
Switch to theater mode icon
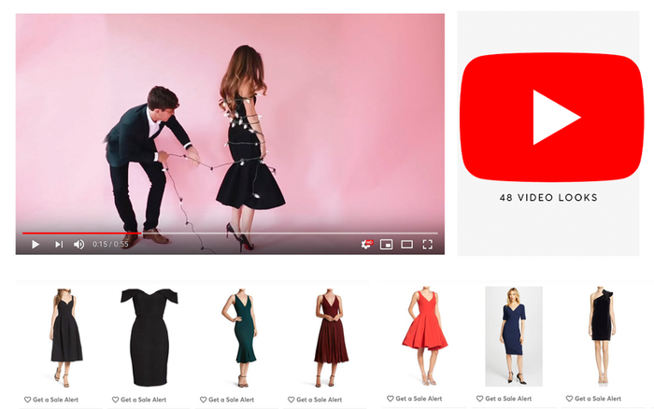406,245
